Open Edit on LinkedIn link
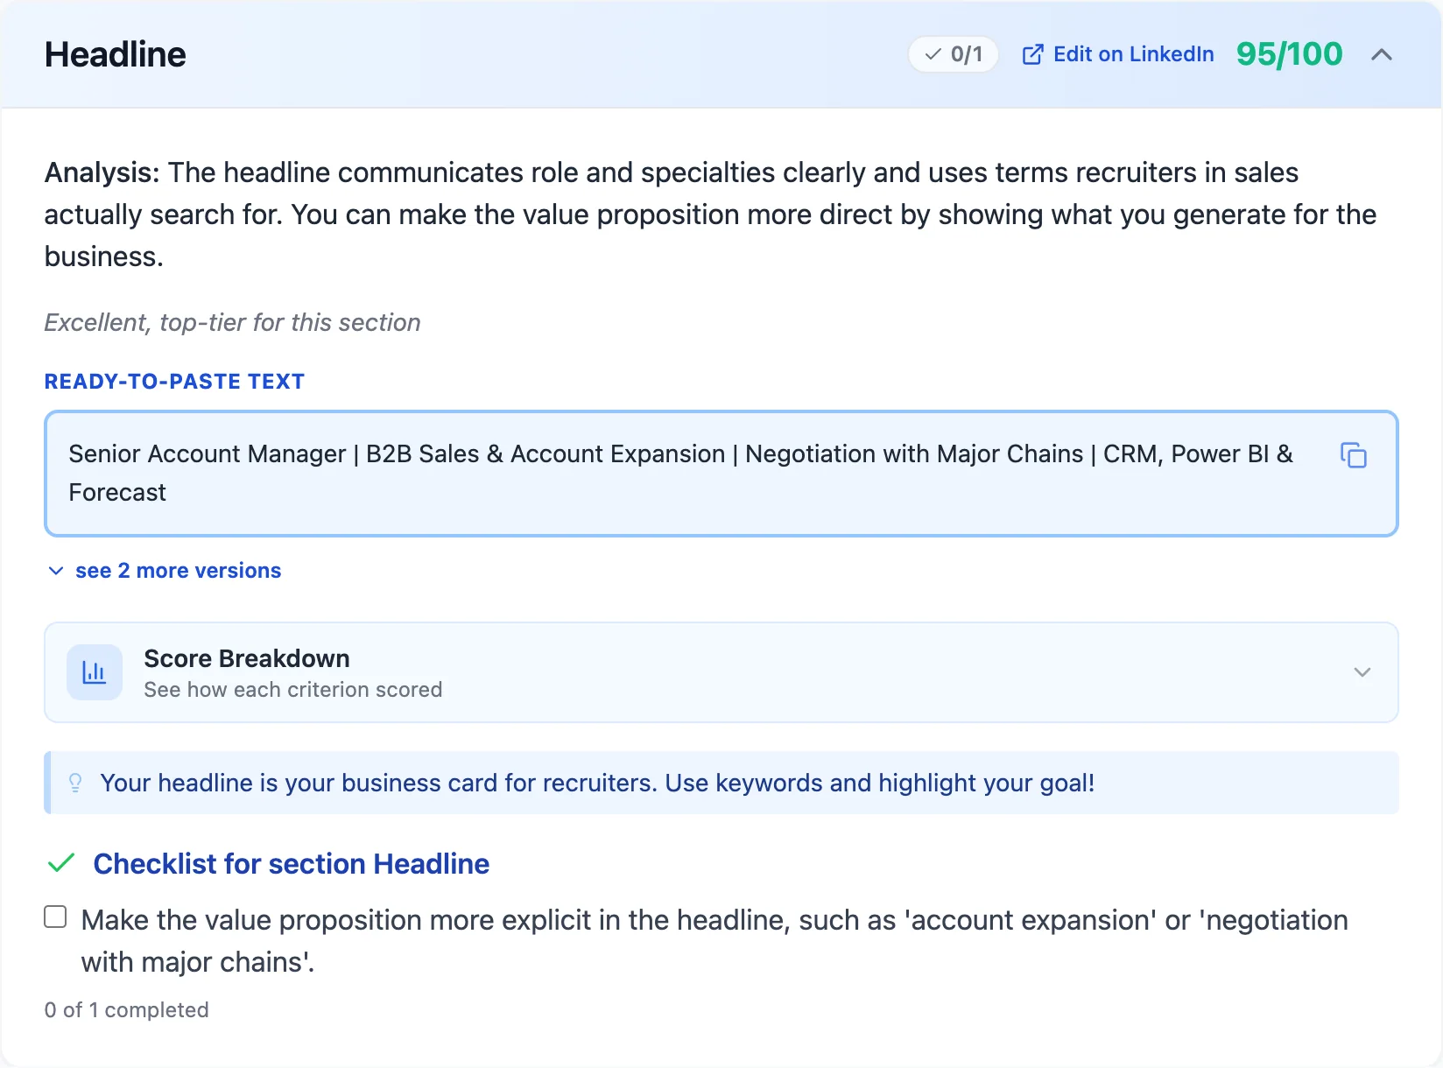1443x1068 pixels. coord(1118,54)
